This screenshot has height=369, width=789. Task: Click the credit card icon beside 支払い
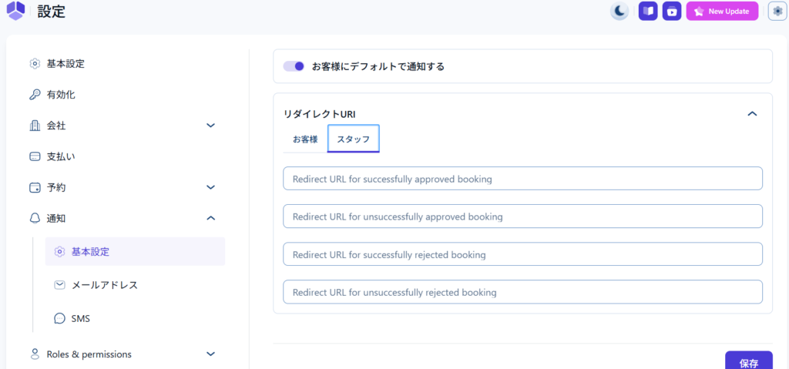pyautogui.click(x=35, y=156)
